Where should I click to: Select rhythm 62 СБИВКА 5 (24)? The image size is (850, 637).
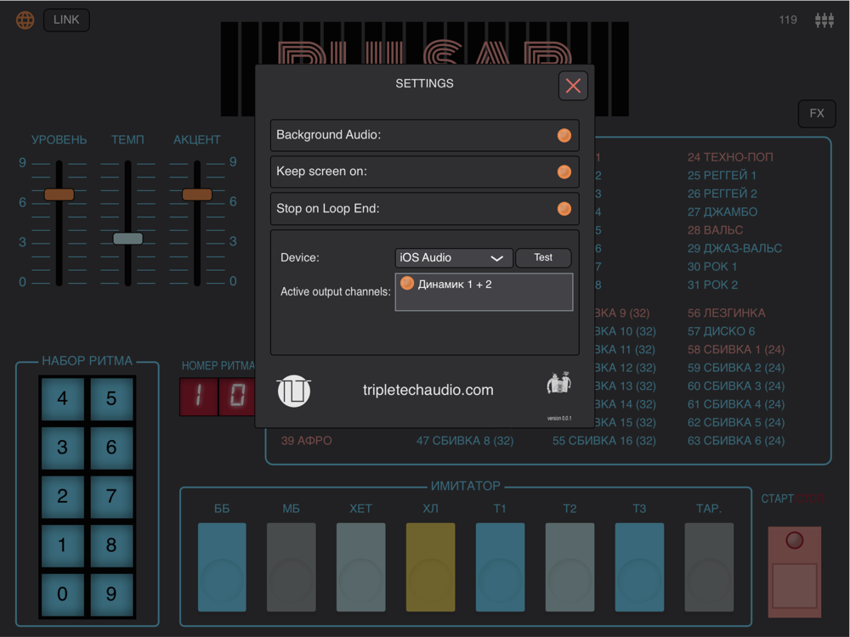click(x=736, y=422)
